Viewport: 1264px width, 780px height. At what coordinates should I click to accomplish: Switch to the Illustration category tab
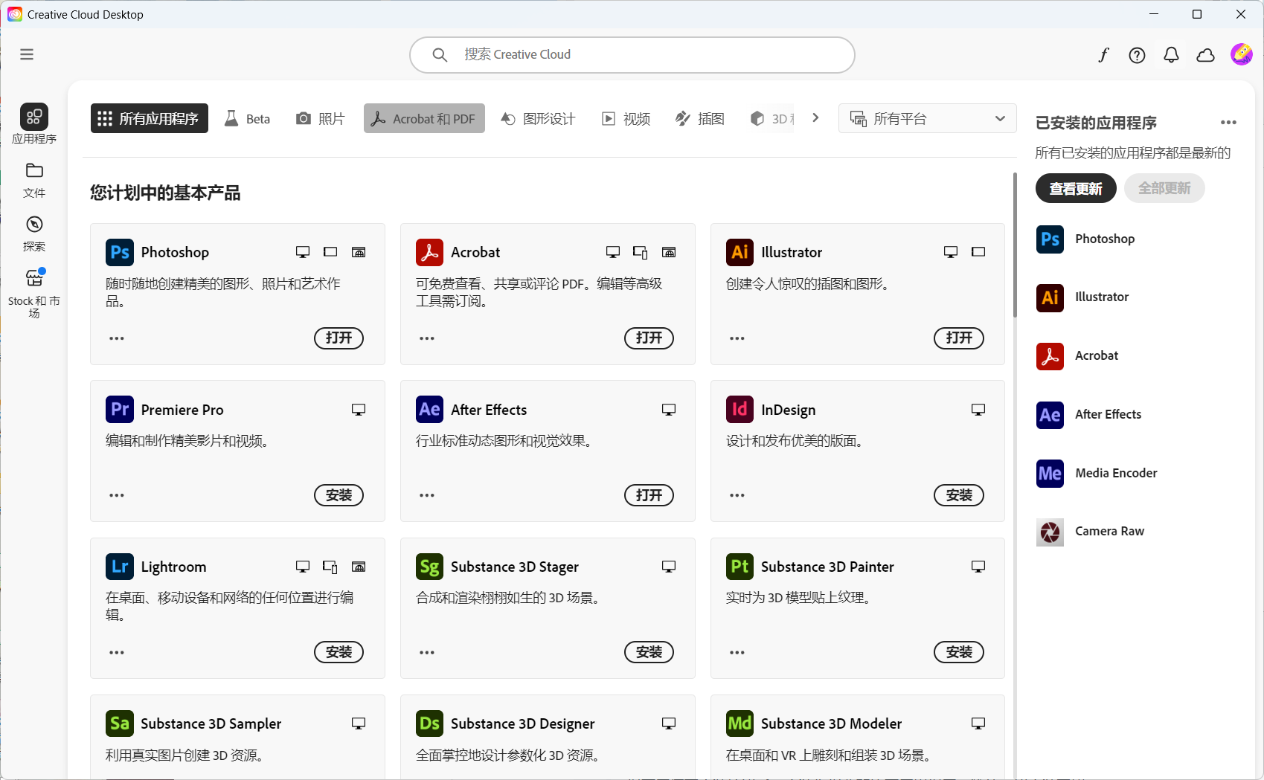[x=700, y=118]
